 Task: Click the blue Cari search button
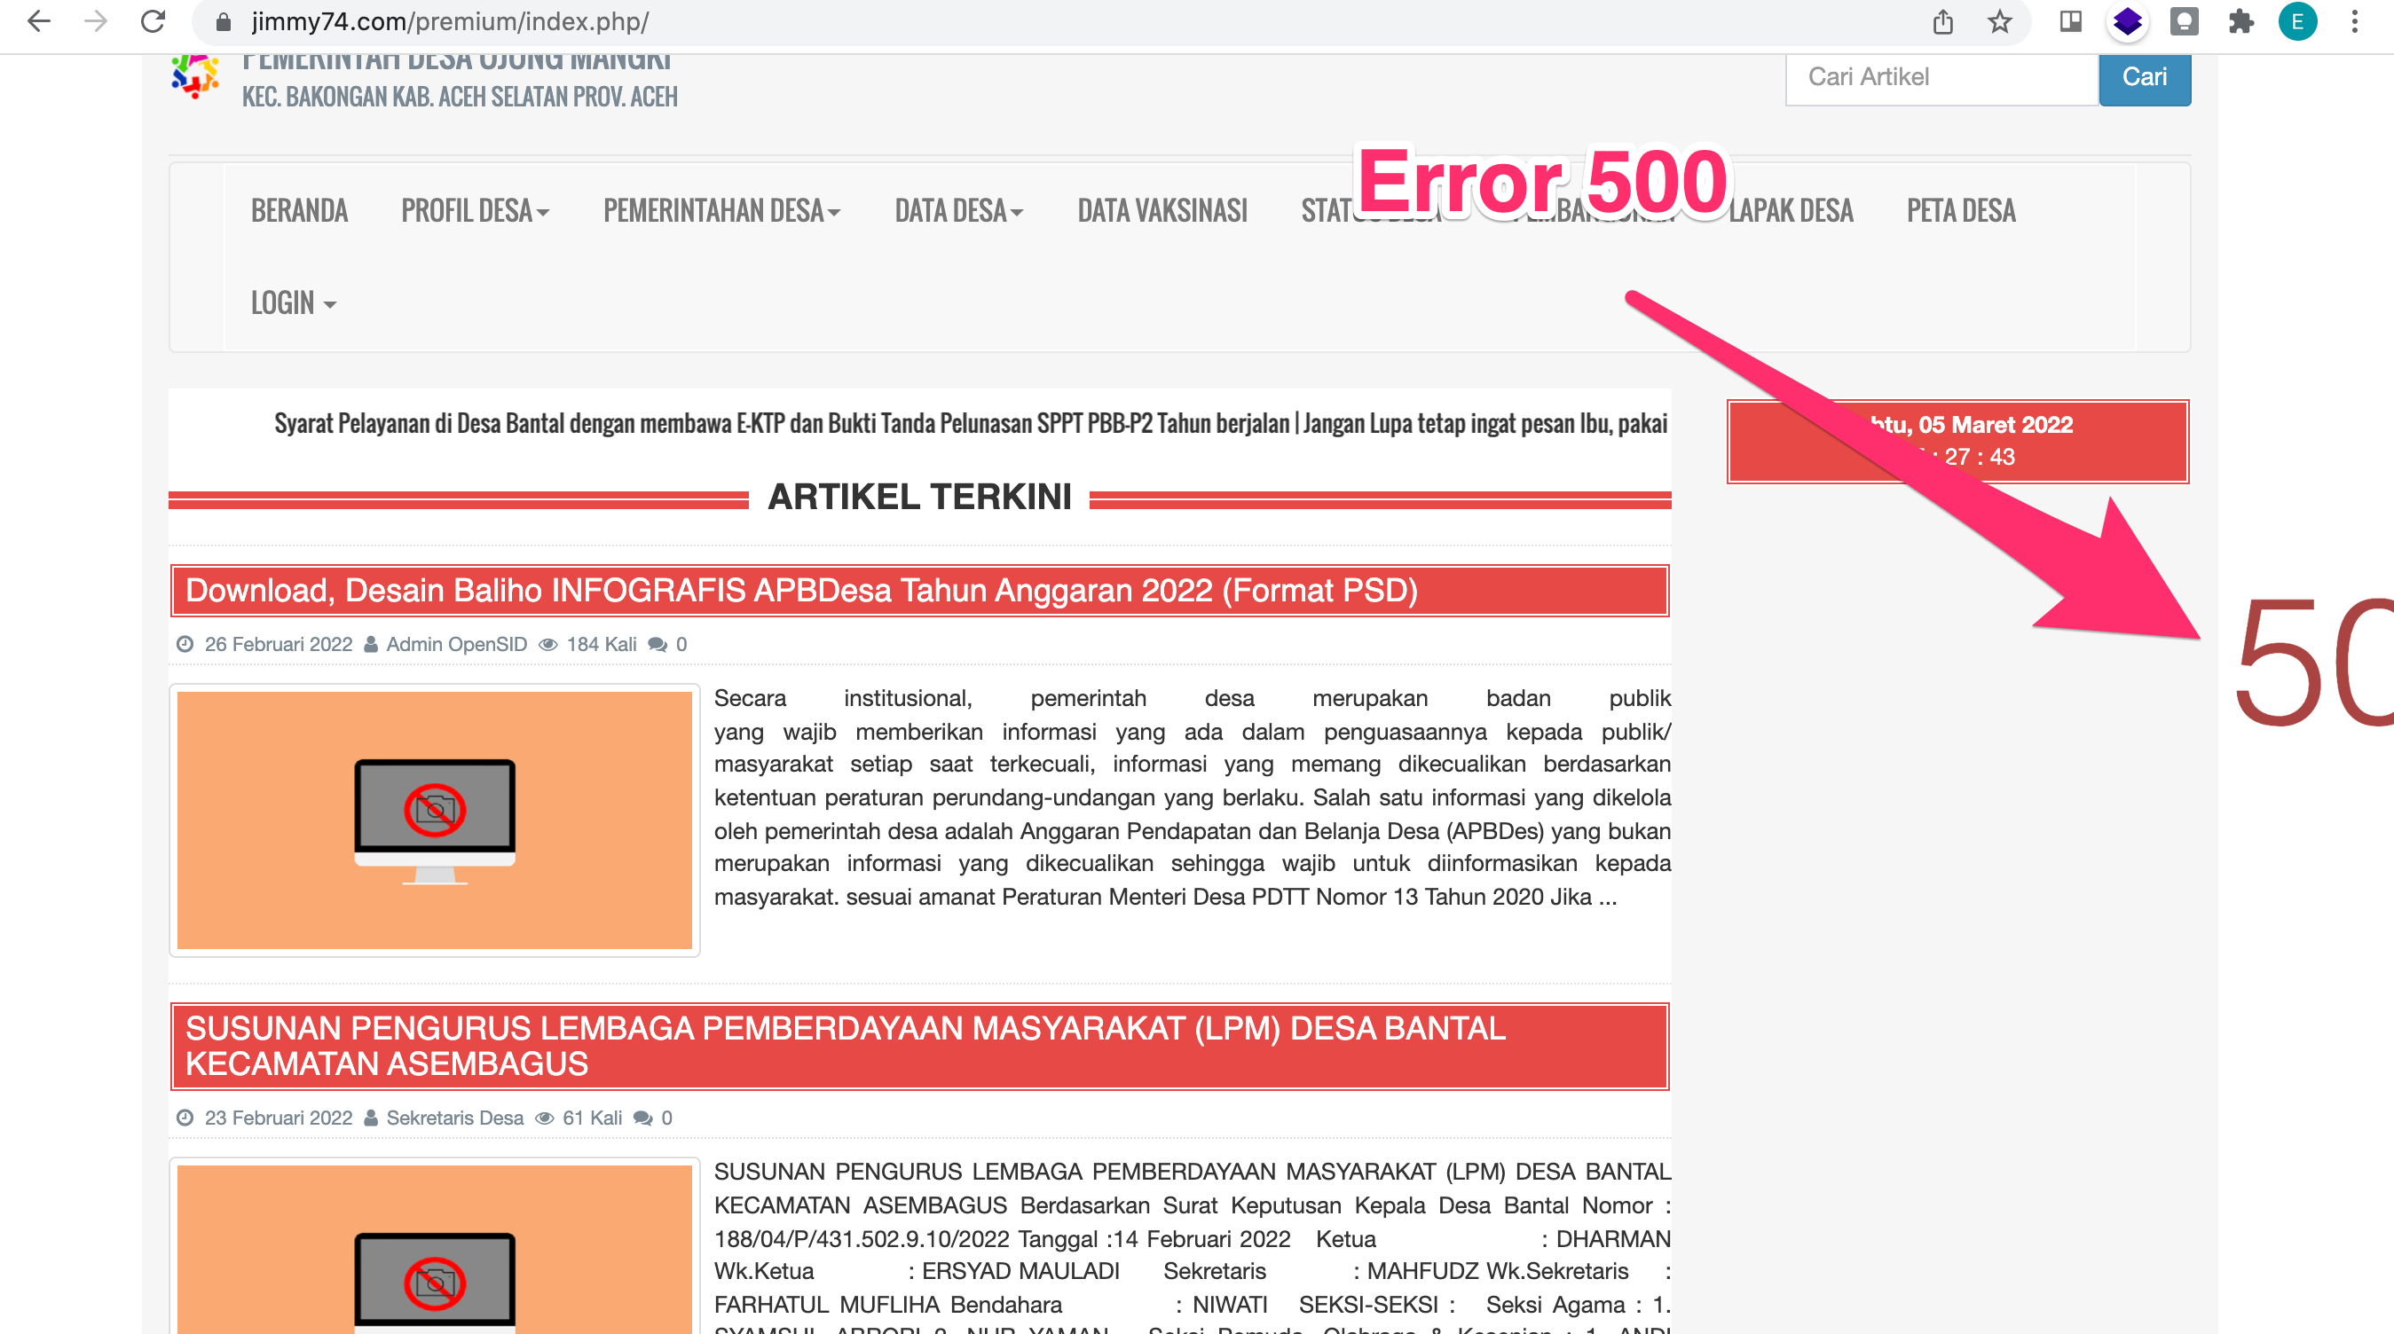tap(2144, 78)
